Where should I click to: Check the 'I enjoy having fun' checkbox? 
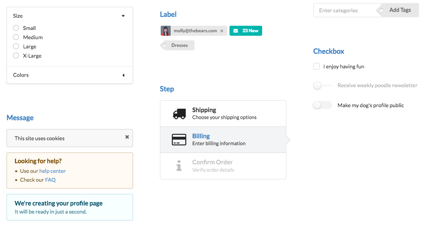click(316, 66)
